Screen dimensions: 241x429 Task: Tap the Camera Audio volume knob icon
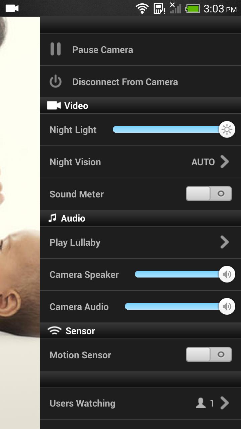[227, 307]
